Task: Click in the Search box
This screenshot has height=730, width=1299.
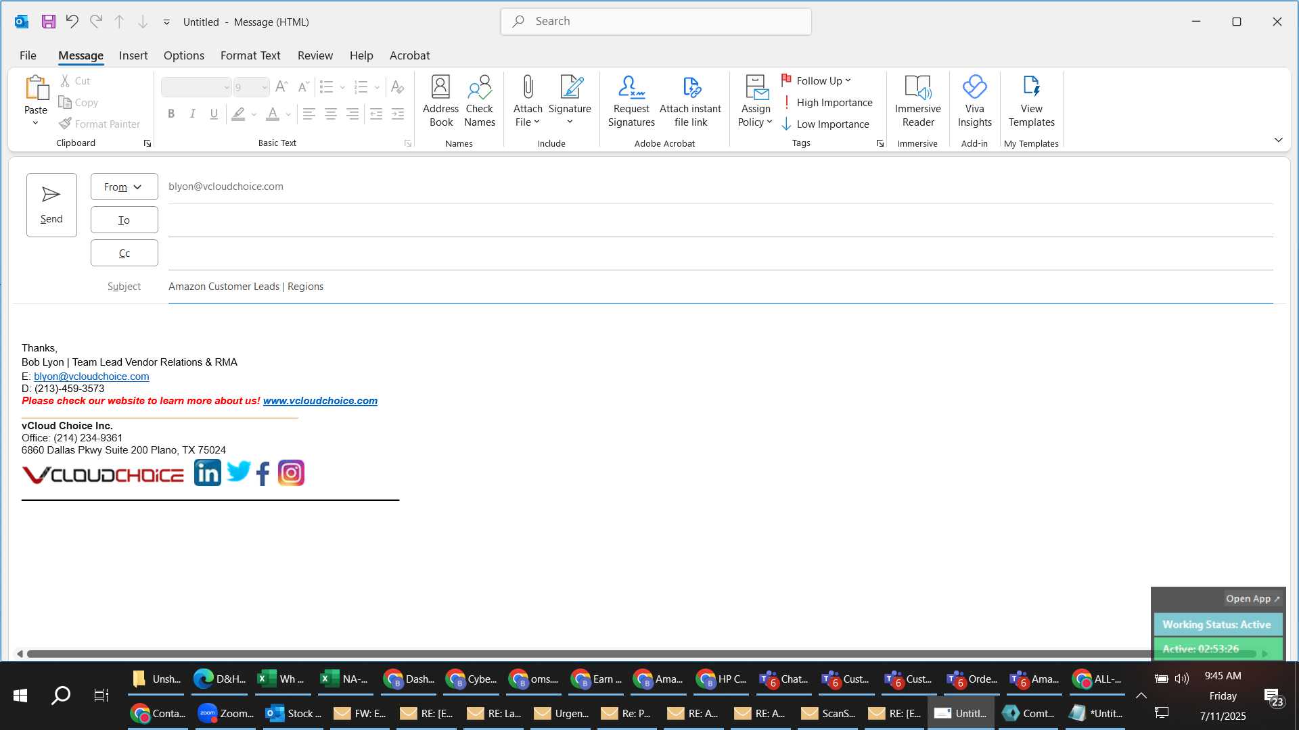Action: pos(656,22)
